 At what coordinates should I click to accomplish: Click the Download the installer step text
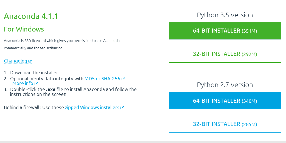(x=34, y=73)
